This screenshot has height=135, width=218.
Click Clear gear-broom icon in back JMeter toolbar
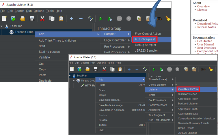point(139,18)
